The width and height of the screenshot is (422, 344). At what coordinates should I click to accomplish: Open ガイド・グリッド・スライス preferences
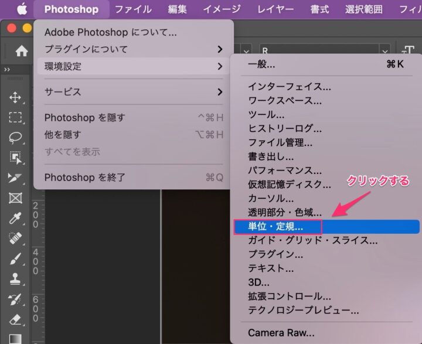[x=326, y=240]
